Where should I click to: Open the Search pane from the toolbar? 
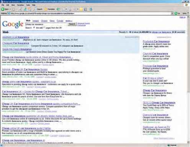(x=38, y=9)
